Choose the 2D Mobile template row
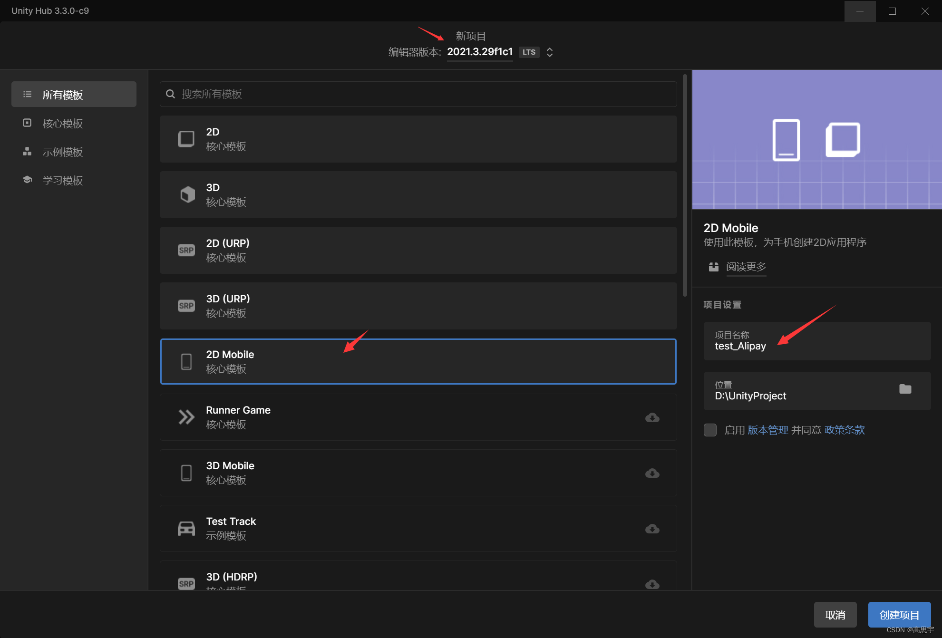Image resolution: width=942 pixels, height=638 pixels. [418, 361]
